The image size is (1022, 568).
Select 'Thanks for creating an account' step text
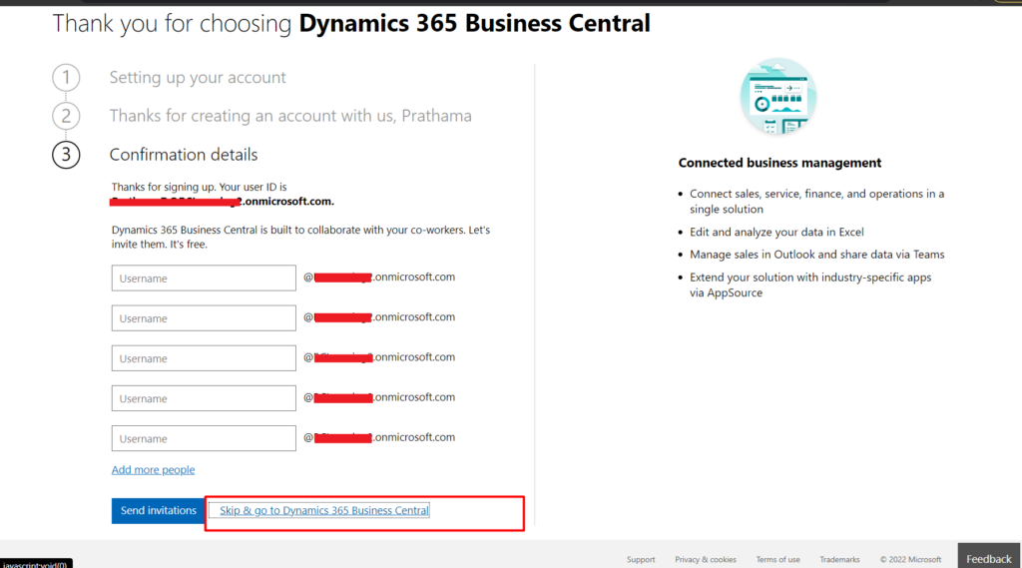290,116
